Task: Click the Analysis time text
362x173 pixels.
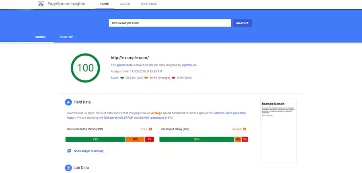Action: [136, 71]
